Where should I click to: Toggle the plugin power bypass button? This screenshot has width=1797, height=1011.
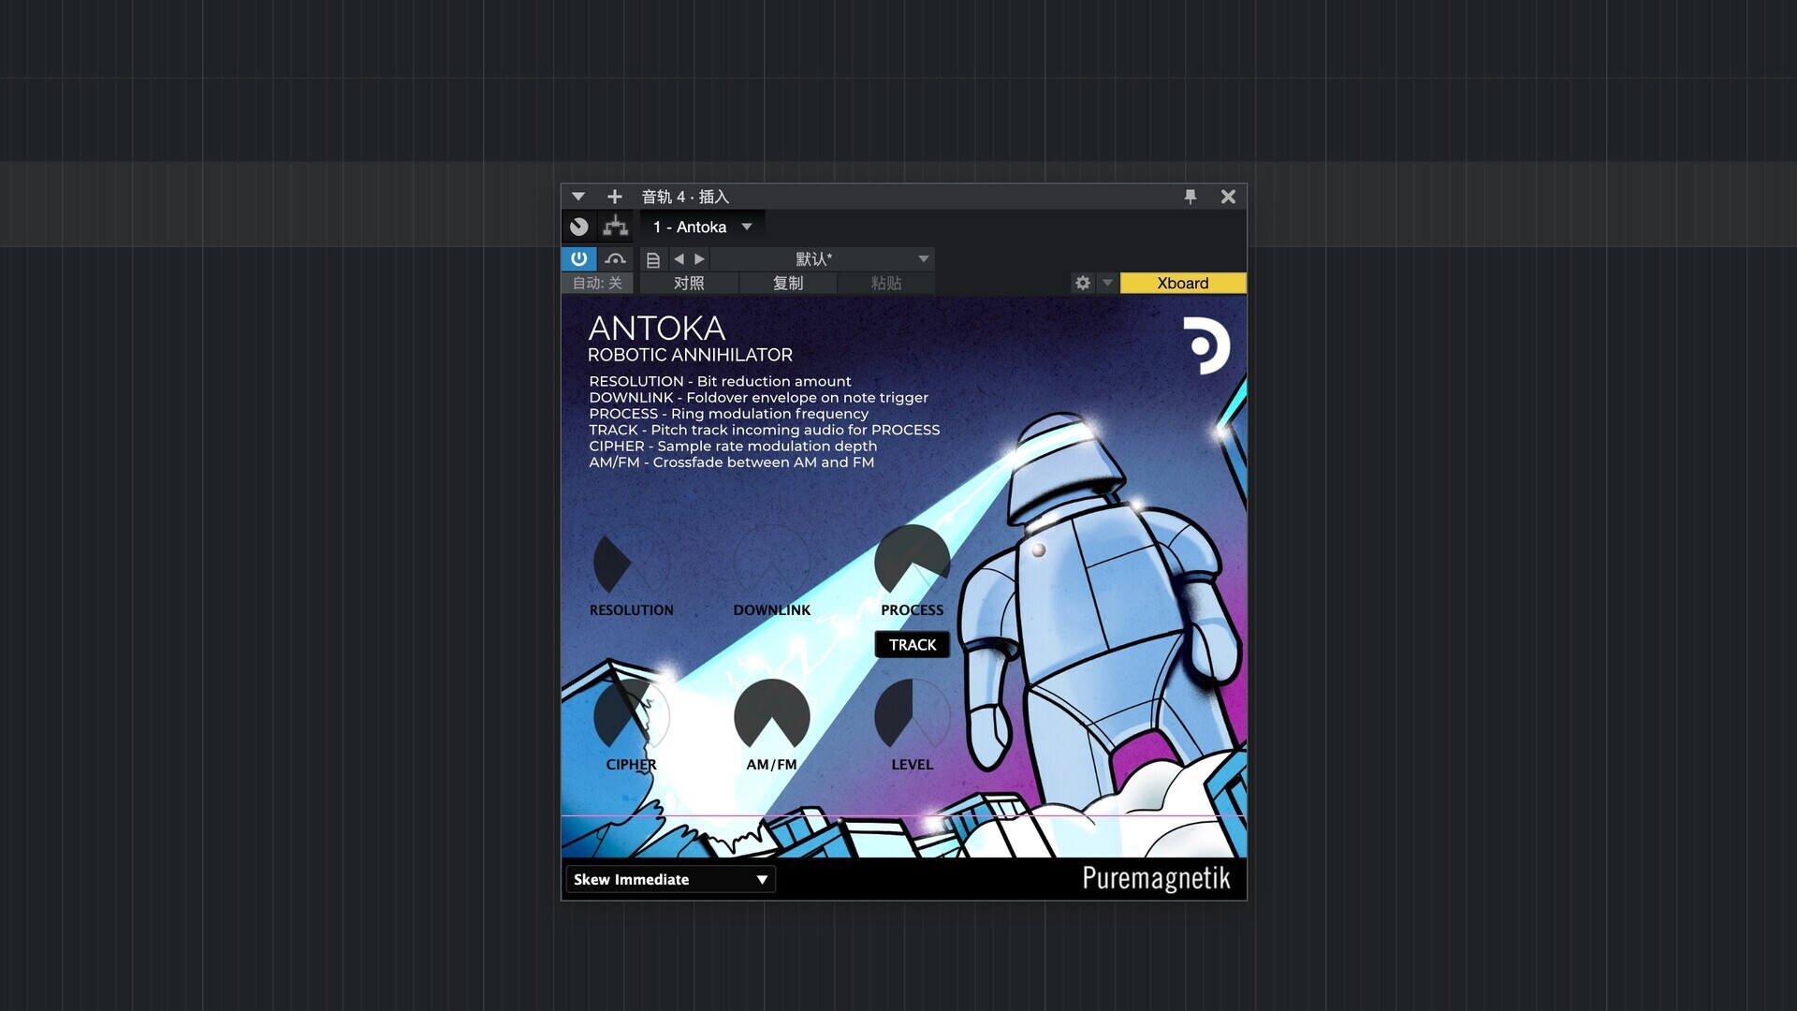click(578, 258)
